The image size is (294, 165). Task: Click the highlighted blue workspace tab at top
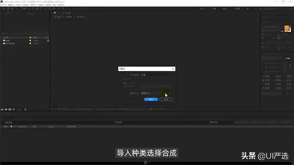coord(203,9)
